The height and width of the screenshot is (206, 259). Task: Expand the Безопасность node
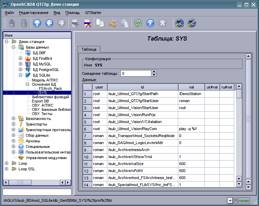[13, 119]
